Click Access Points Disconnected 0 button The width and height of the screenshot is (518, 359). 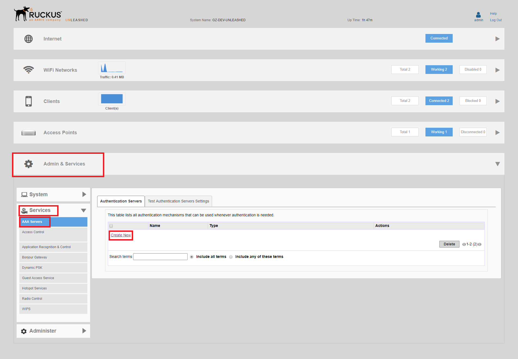pos(473,132)
